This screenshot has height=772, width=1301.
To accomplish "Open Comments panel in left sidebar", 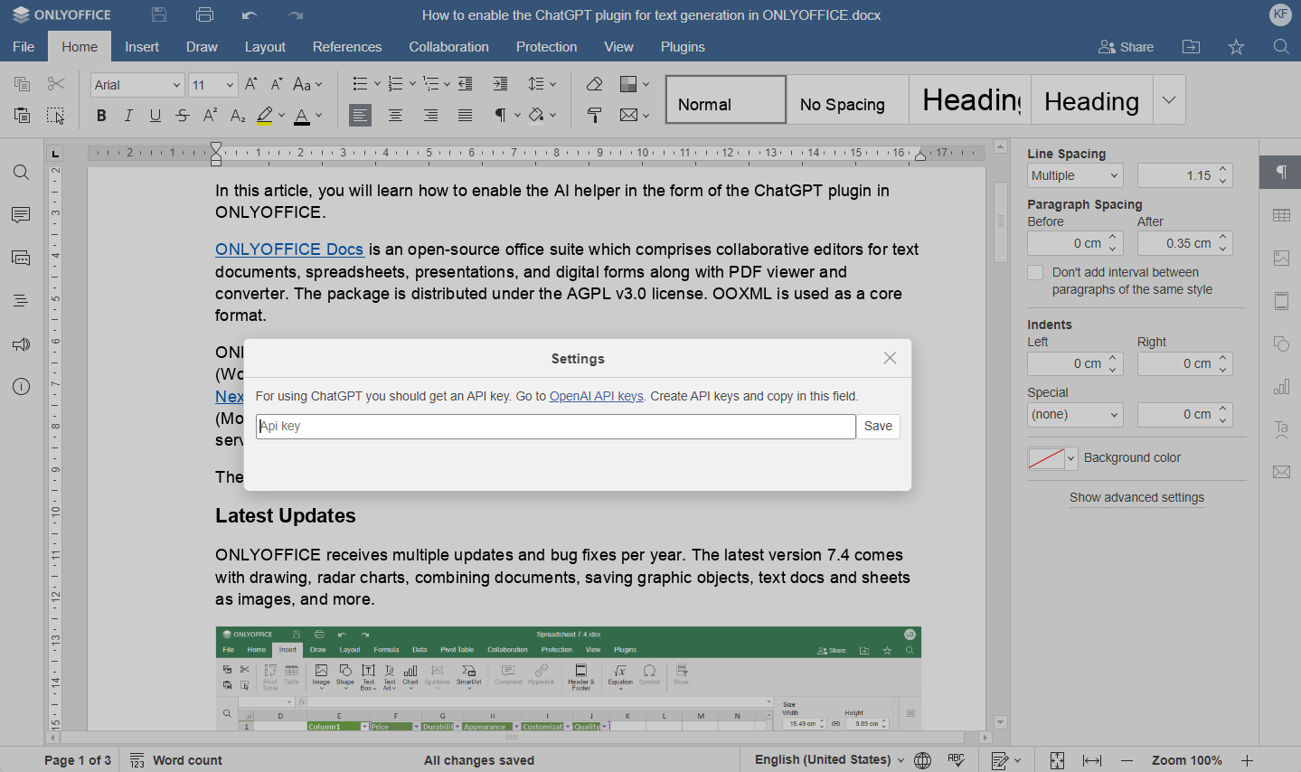I will (x=22, y=215).
